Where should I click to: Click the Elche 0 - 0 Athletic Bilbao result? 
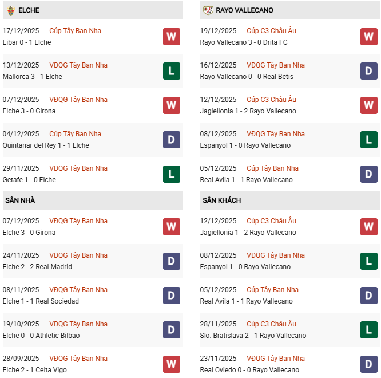41,336
